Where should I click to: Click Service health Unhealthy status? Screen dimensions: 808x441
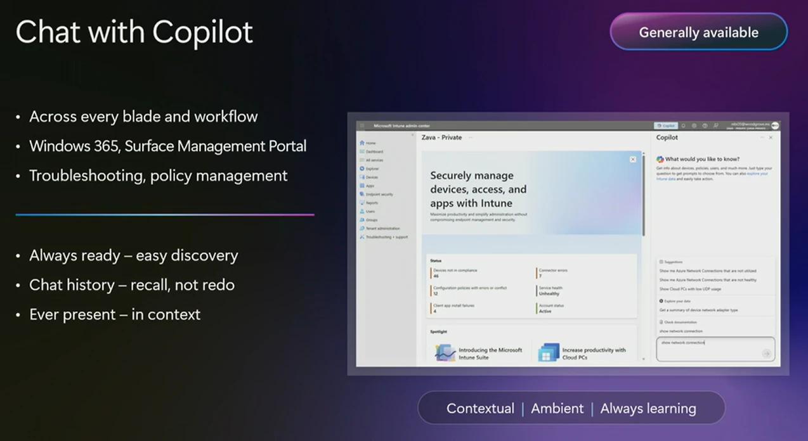click(550, 291)
